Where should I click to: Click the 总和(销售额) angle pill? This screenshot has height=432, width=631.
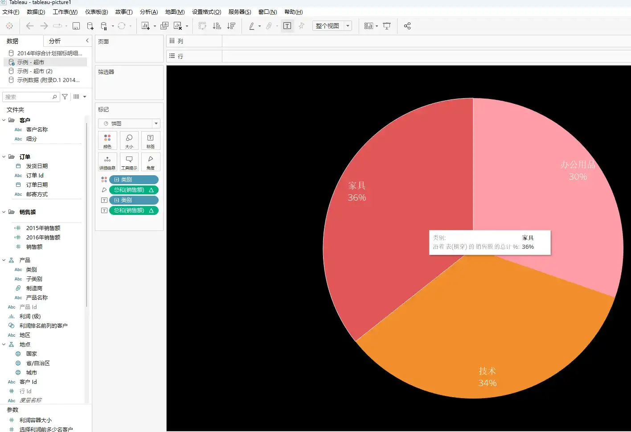(133, 190)
